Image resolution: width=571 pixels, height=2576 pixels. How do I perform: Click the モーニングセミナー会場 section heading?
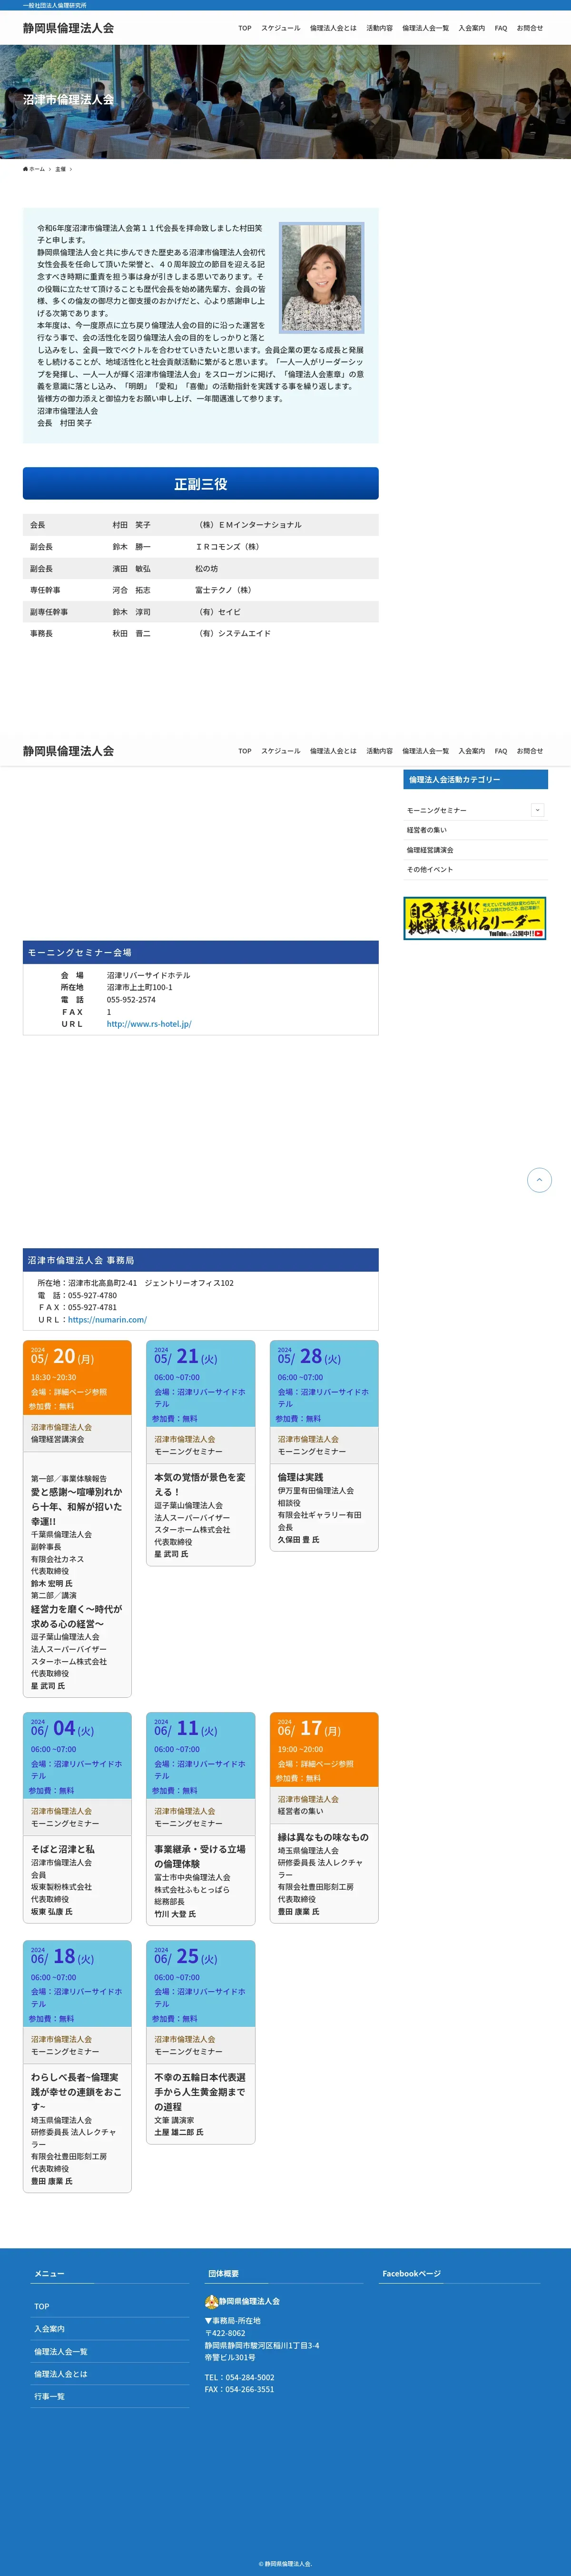tap(201, 952)
